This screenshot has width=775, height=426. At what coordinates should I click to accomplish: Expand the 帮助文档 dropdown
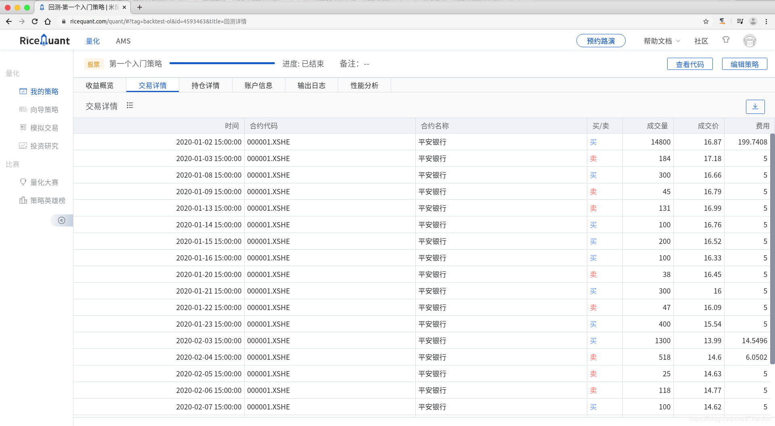tap(662, 41)
